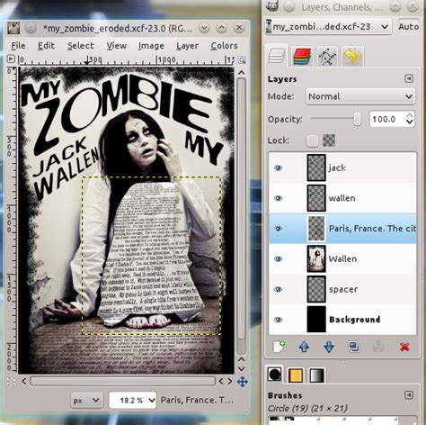This screenshot has height=425, width=426.
Task: Open the Select menu
Action: tap(81, 46)
